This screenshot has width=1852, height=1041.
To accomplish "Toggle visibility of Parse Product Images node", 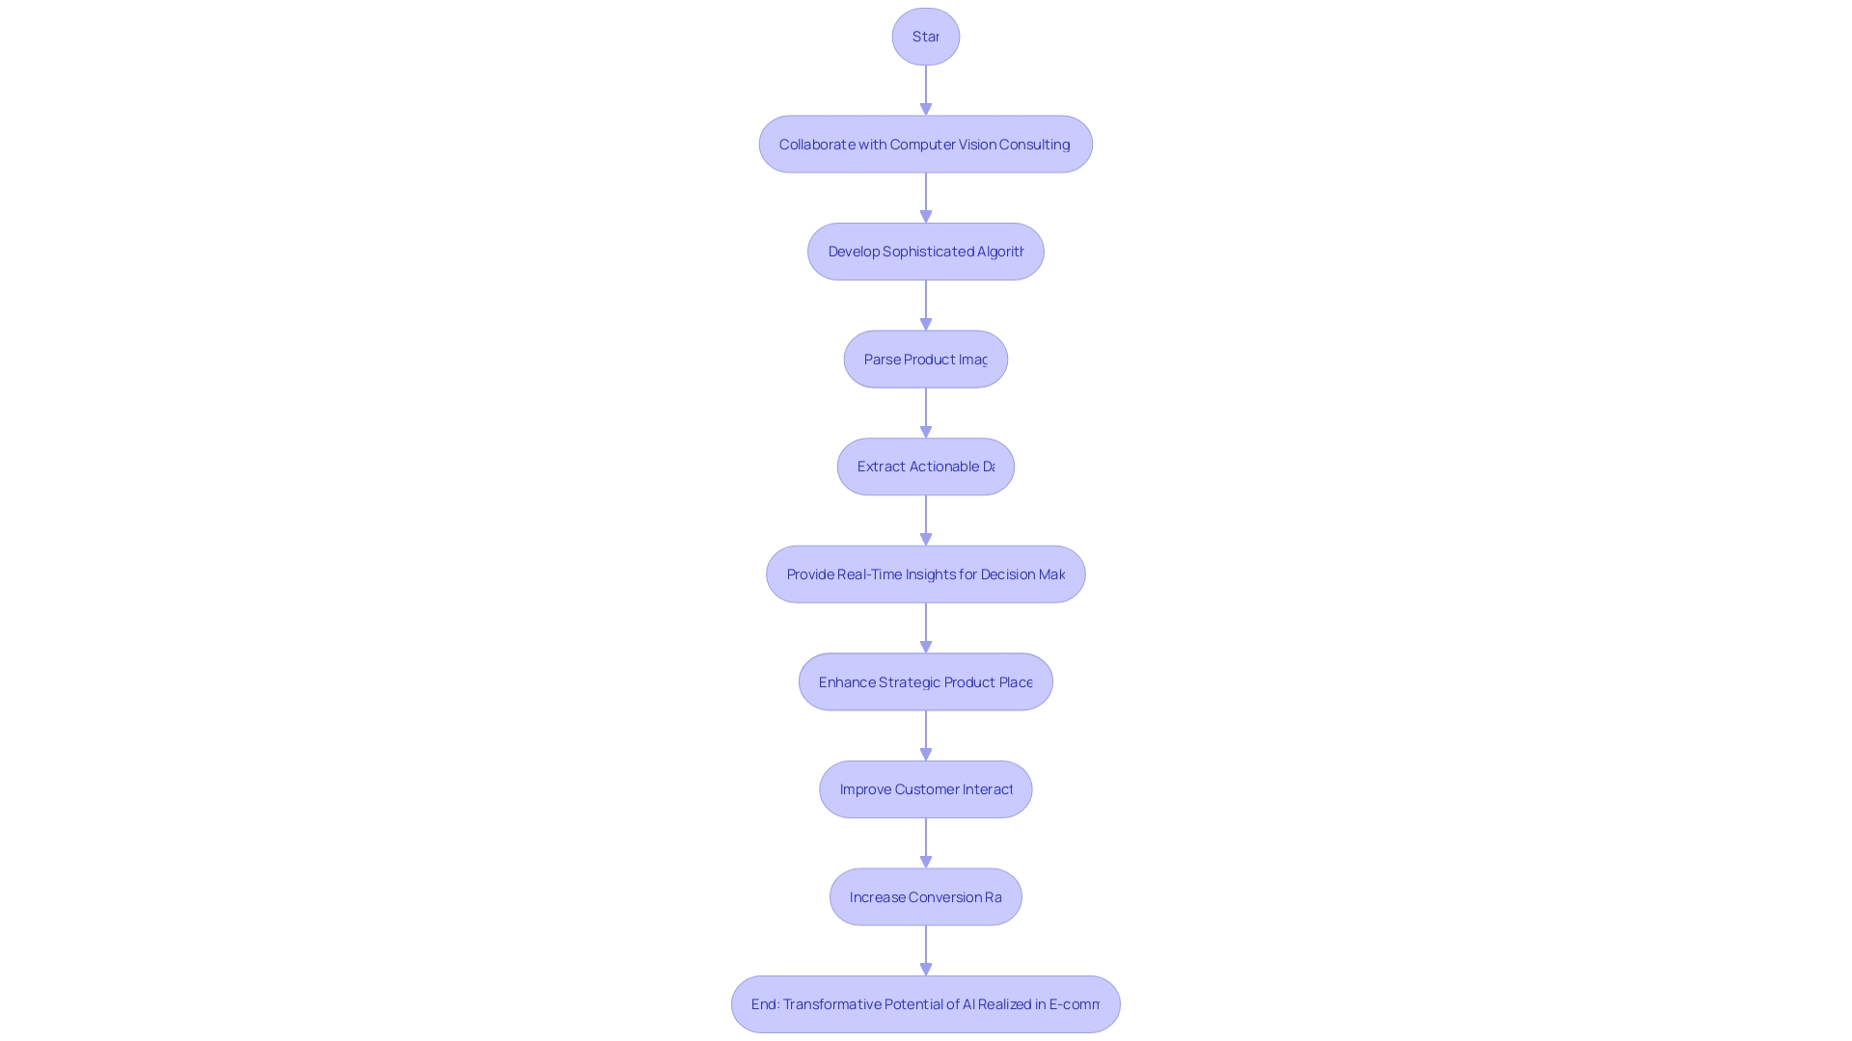I will pos(925,359).
